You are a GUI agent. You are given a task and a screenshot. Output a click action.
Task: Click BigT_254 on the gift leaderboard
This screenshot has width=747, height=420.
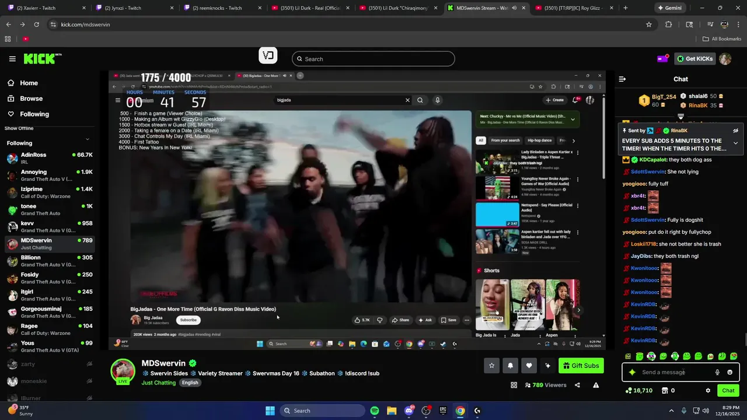click(664, 97)
